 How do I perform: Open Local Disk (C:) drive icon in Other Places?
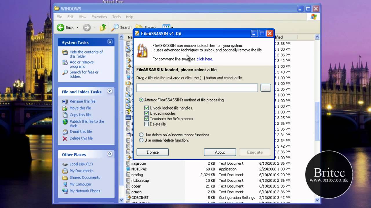[65, 164]
